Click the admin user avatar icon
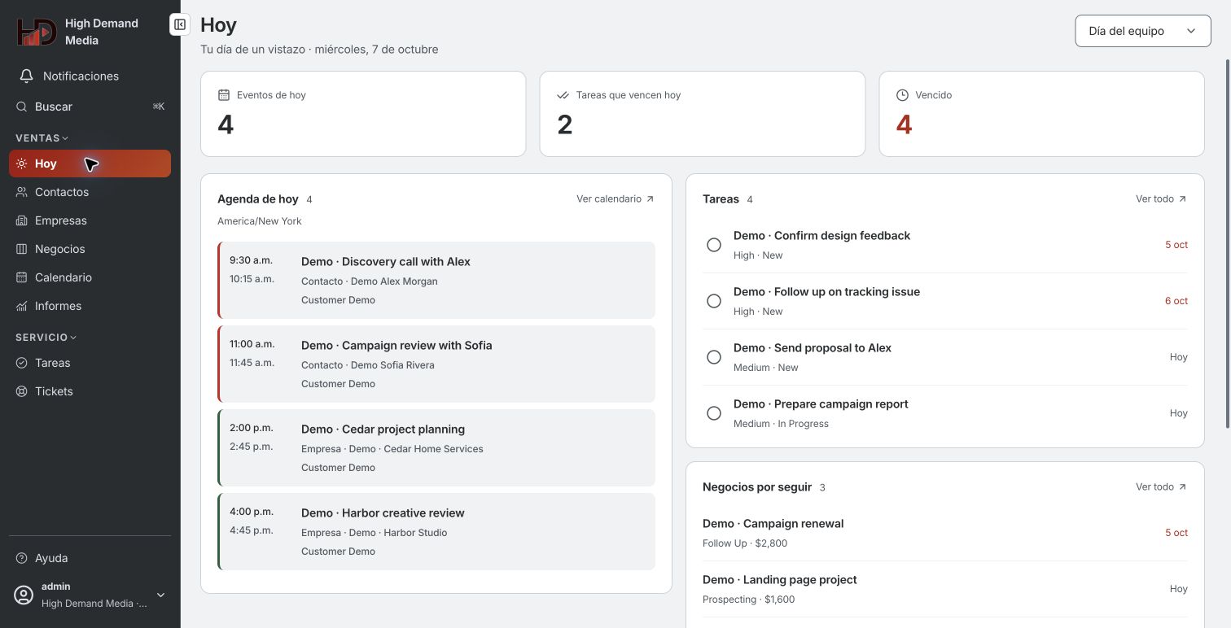The image size is (1231, 628). click(x=24, y=595)
